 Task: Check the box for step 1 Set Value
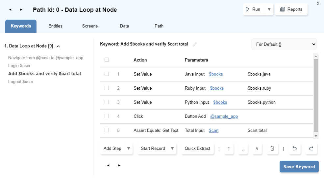coord(107,74)
